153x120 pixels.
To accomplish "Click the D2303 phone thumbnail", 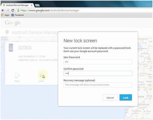I will (x=11, y=48).
